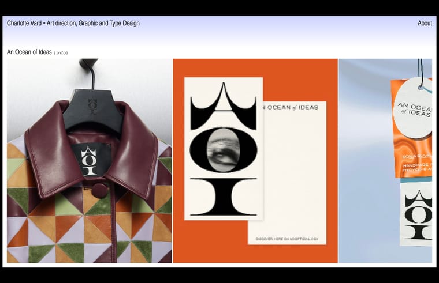This screenshot has width=439, height=283.
Task: Click the eye photo inside the O letter
Action: pos(223,150)
